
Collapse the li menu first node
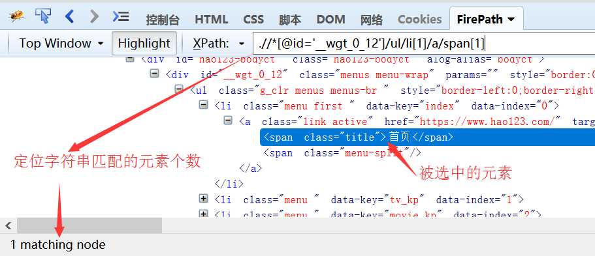(x=204, y=105)
